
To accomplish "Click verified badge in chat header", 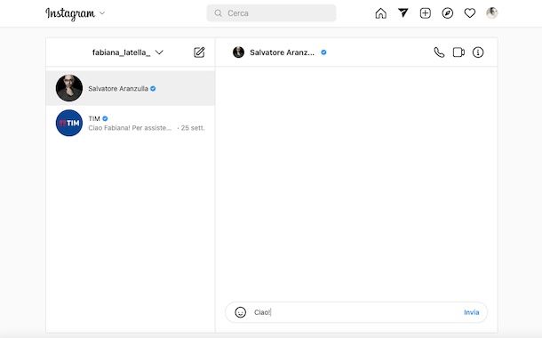I will pos(323,52).
